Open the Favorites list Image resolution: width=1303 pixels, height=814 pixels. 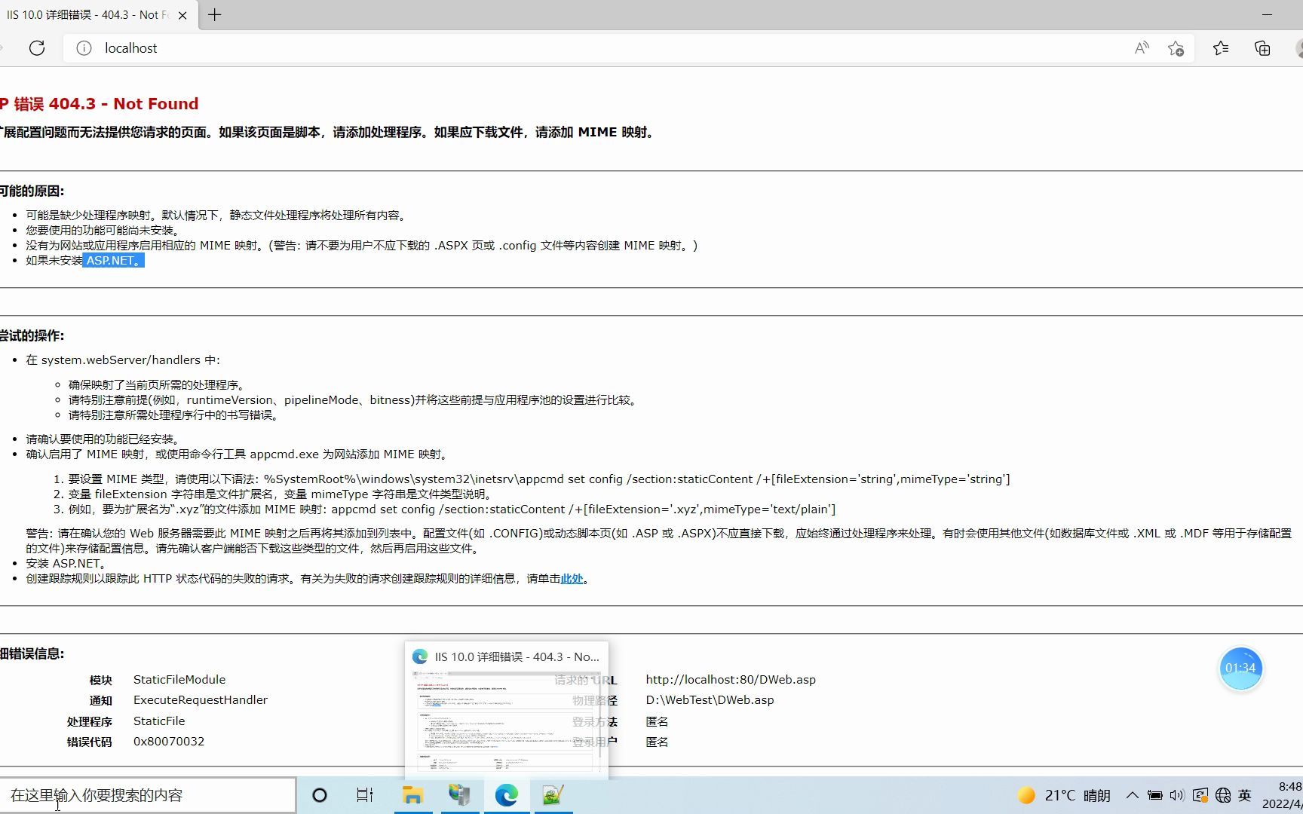point(1221,48)
